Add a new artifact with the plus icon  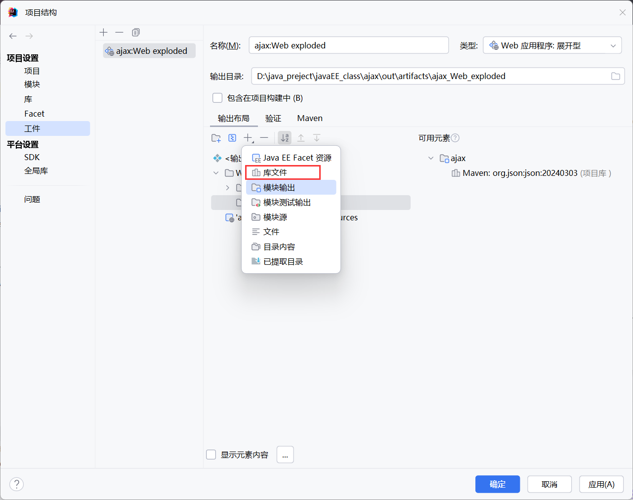103,33
